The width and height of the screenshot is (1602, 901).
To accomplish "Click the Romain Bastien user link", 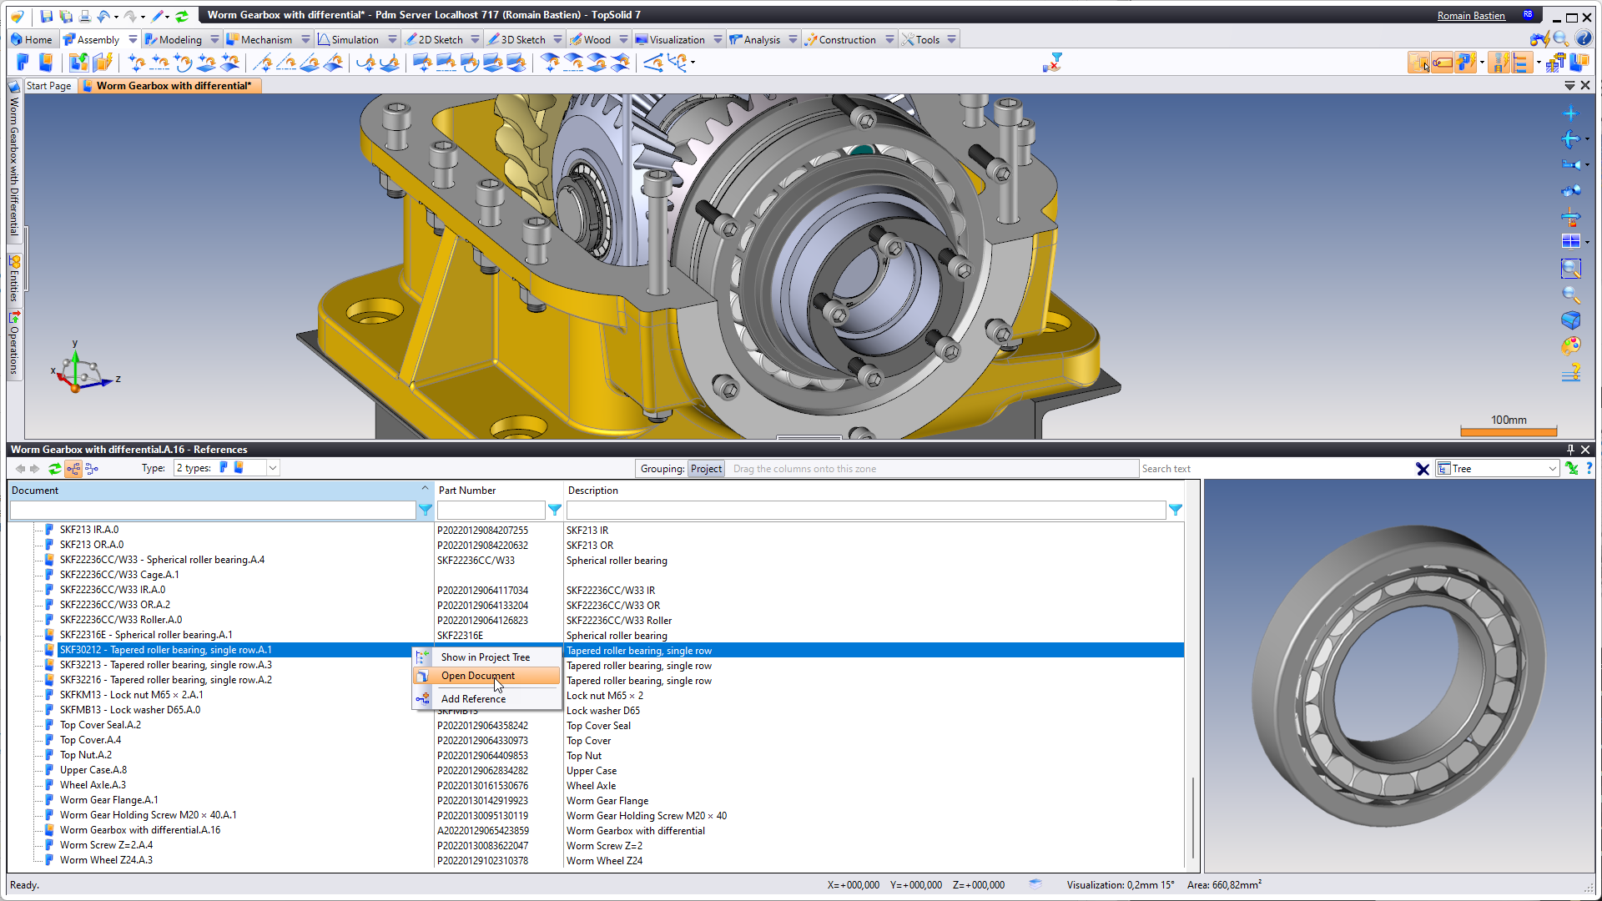I will click(1471, 16).
